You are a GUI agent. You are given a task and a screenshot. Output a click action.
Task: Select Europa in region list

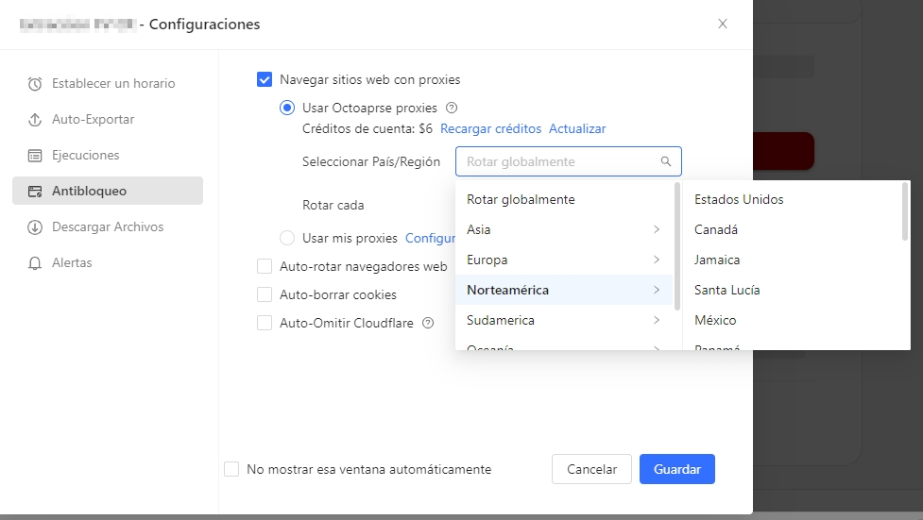point(564,260)
